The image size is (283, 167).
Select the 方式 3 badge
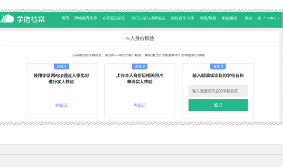[218, 66]
